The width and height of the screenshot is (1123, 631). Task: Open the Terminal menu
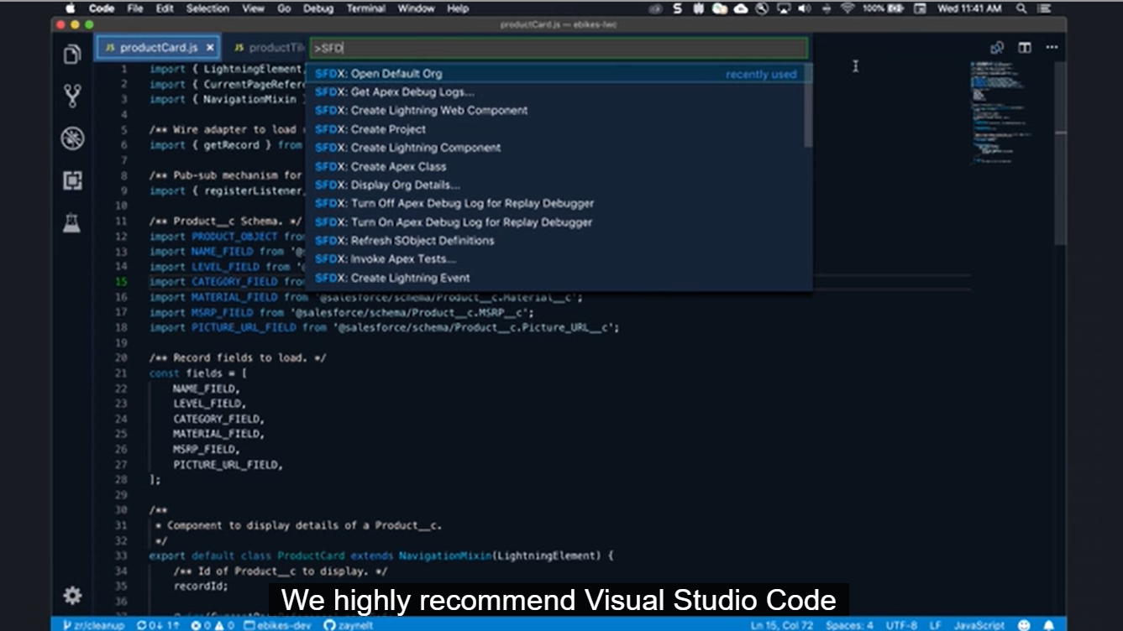coord(366,8)
